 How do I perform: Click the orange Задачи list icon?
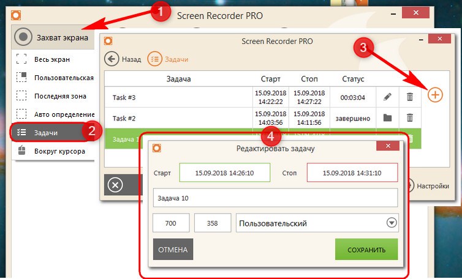pyautogui.click(x=154, y=59)
